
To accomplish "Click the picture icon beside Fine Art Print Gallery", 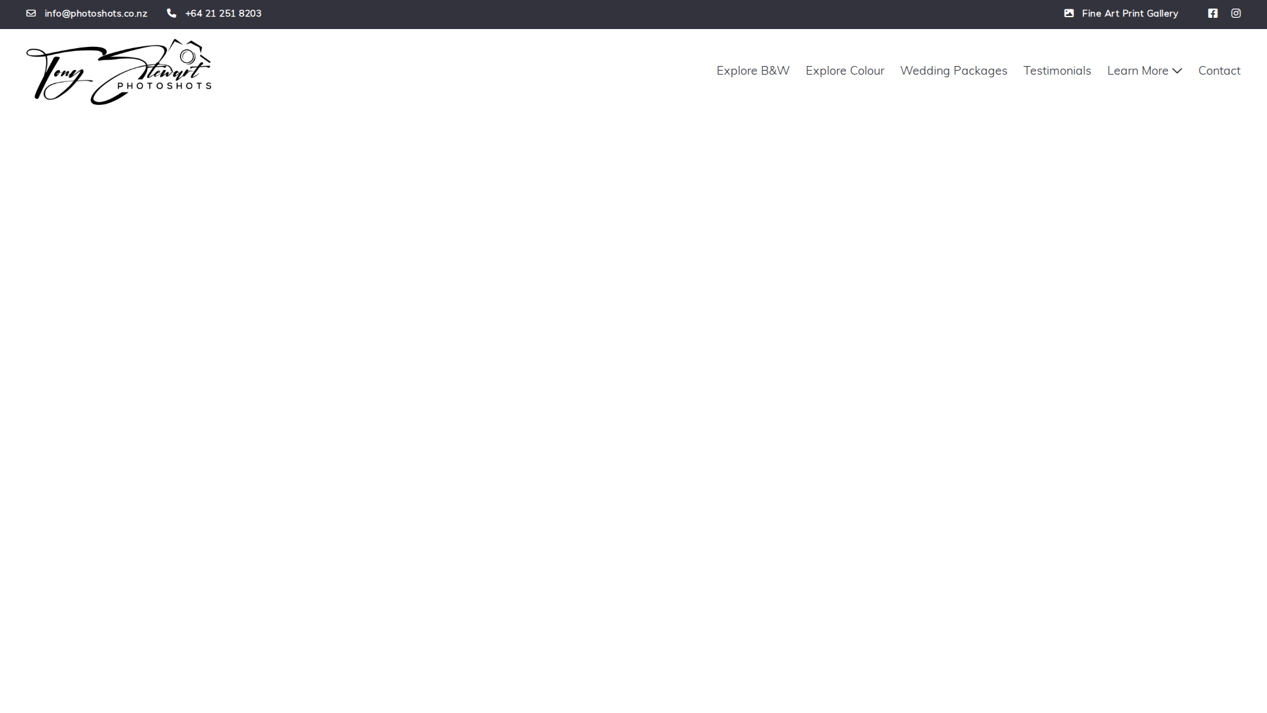I will [x=1069, y=13].
